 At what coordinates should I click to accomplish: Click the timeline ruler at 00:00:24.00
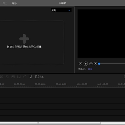19,84
